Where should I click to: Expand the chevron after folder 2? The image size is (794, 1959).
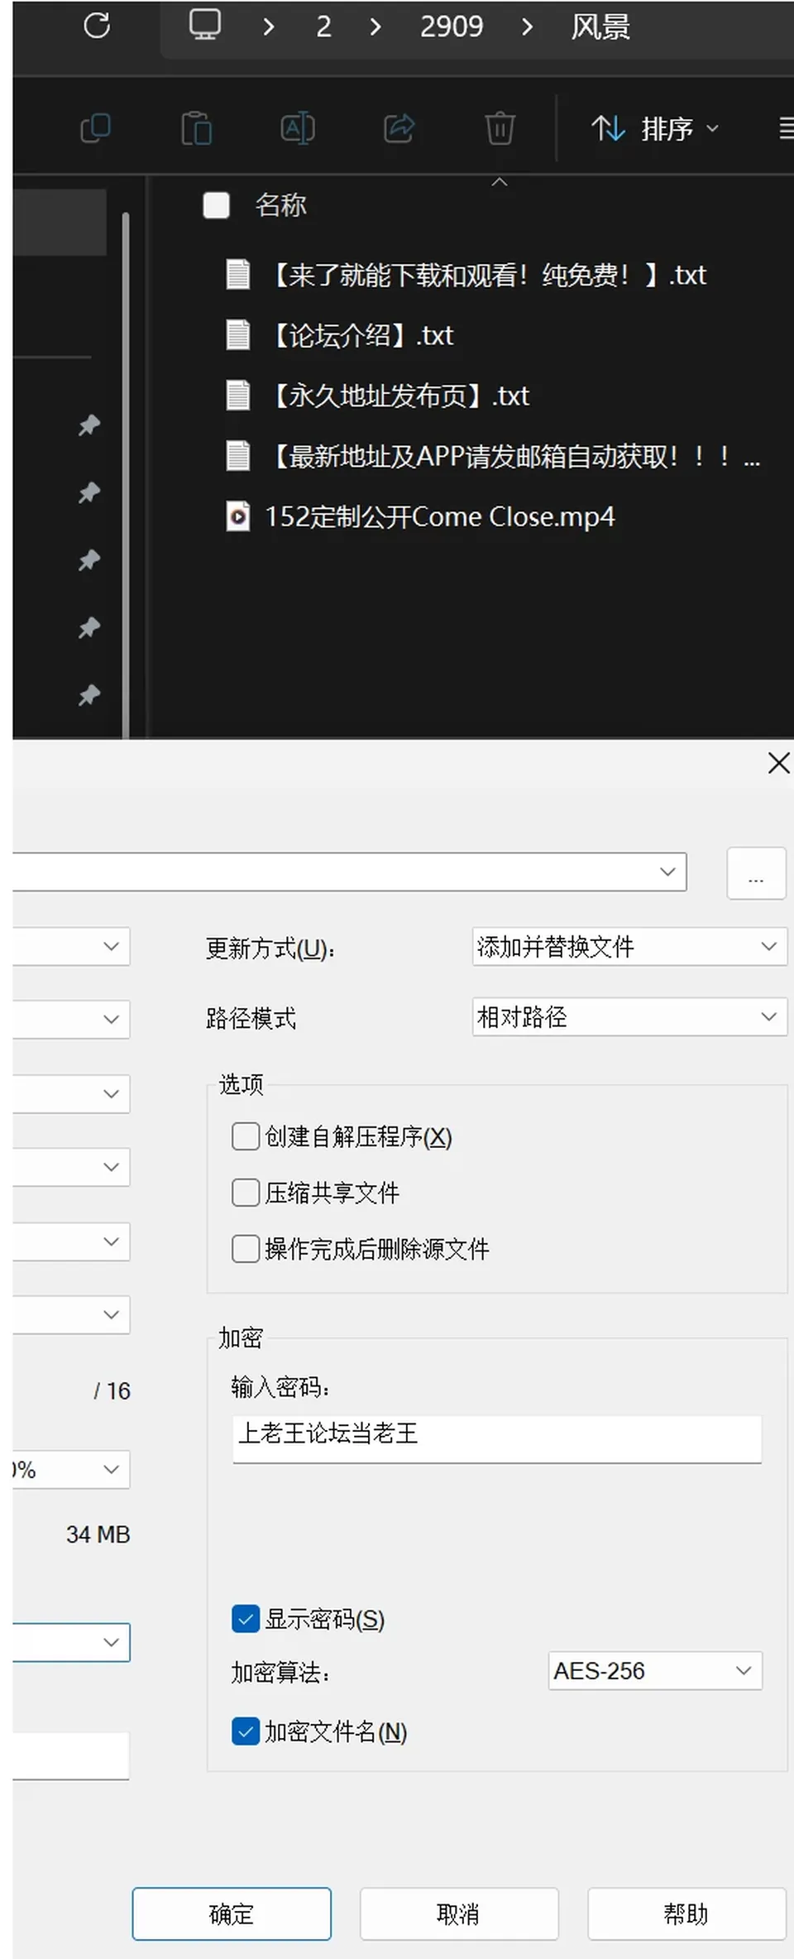[375, 26]
